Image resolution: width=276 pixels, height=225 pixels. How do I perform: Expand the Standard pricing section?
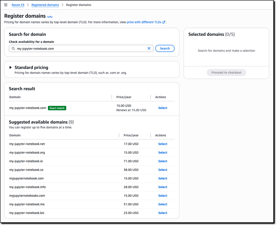(11, 67)
